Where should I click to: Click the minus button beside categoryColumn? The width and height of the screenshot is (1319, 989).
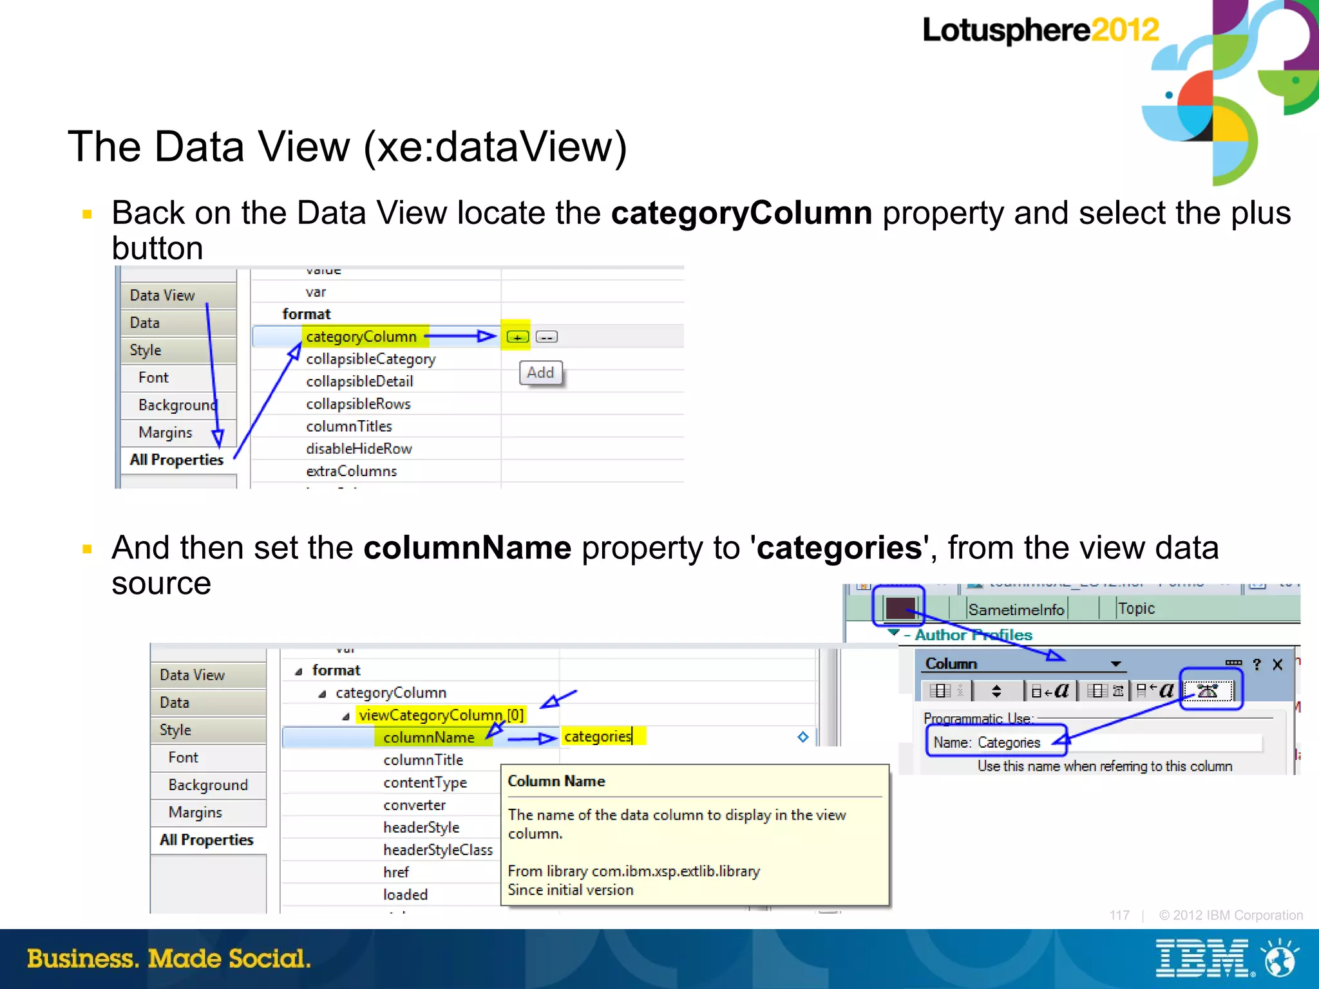pos(547,337)
